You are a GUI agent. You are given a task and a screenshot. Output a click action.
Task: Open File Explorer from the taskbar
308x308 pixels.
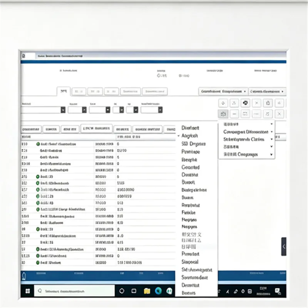tap(147, 291)
